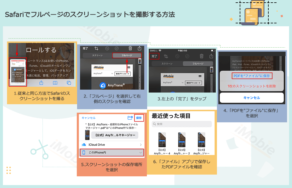Collapse the このiPhone内 chevron
This screenshot has height=188, width=292.
tap(140, 153)
